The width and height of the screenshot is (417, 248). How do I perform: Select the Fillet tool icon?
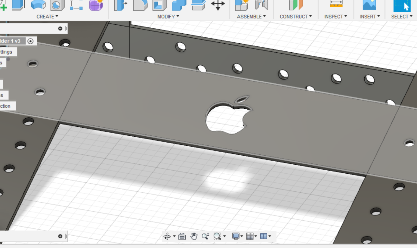pos(140,5)
